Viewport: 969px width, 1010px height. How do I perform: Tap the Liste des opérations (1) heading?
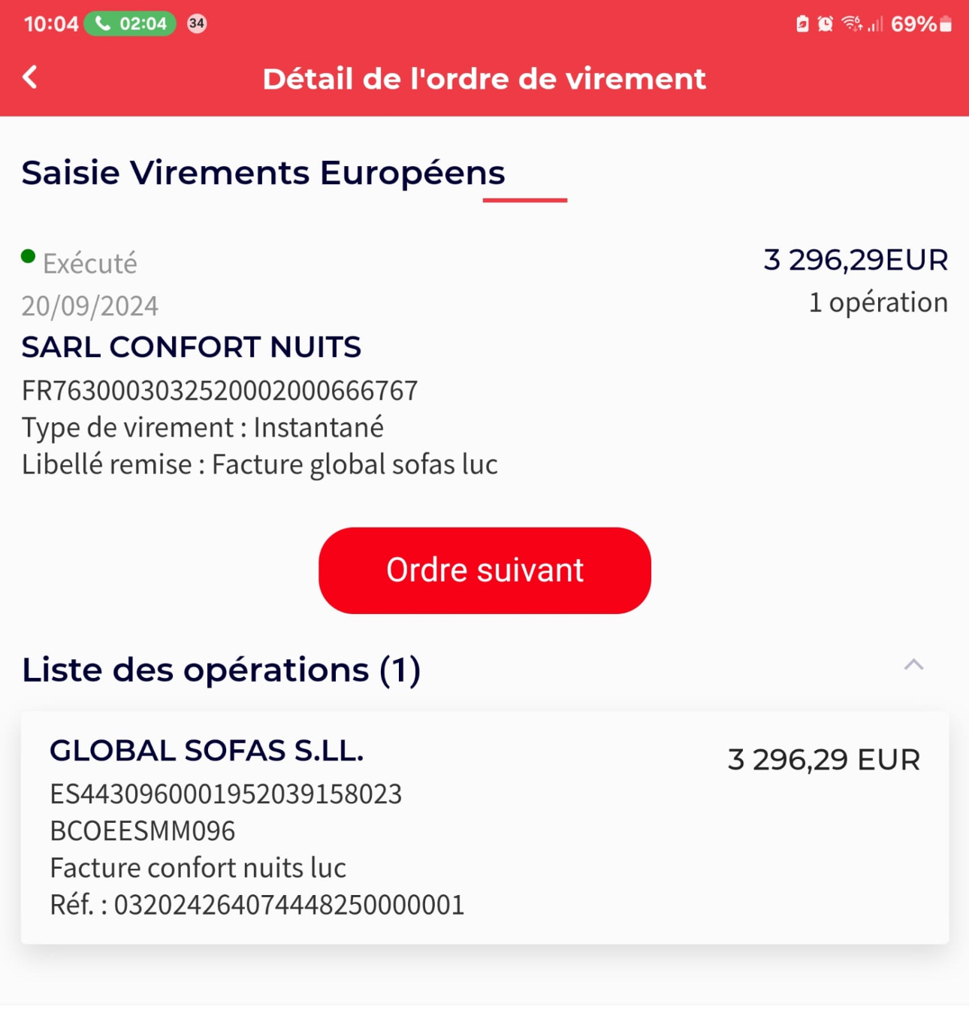tap(221, 670)
